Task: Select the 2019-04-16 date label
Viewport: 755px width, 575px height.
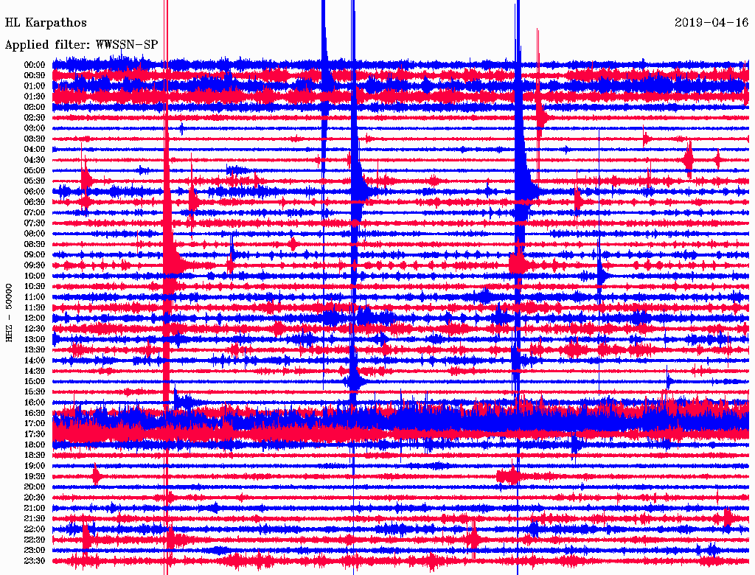Action: point(711,23)
